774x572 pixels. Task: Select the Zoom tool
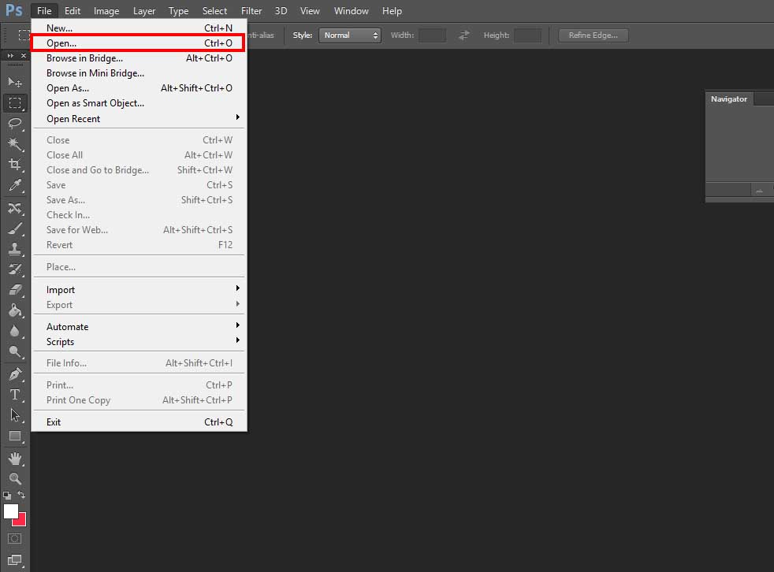(x=15, y=479)
